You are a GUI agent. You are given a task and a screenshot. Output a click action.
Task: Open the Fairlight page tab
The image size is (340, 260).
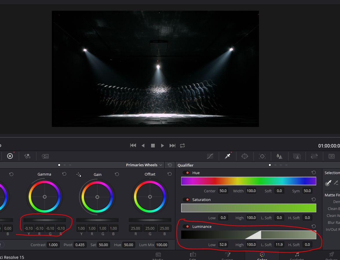[297, 256]
